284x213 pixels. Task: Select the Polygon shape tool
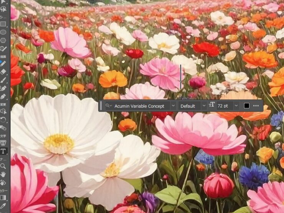(3, 40)
